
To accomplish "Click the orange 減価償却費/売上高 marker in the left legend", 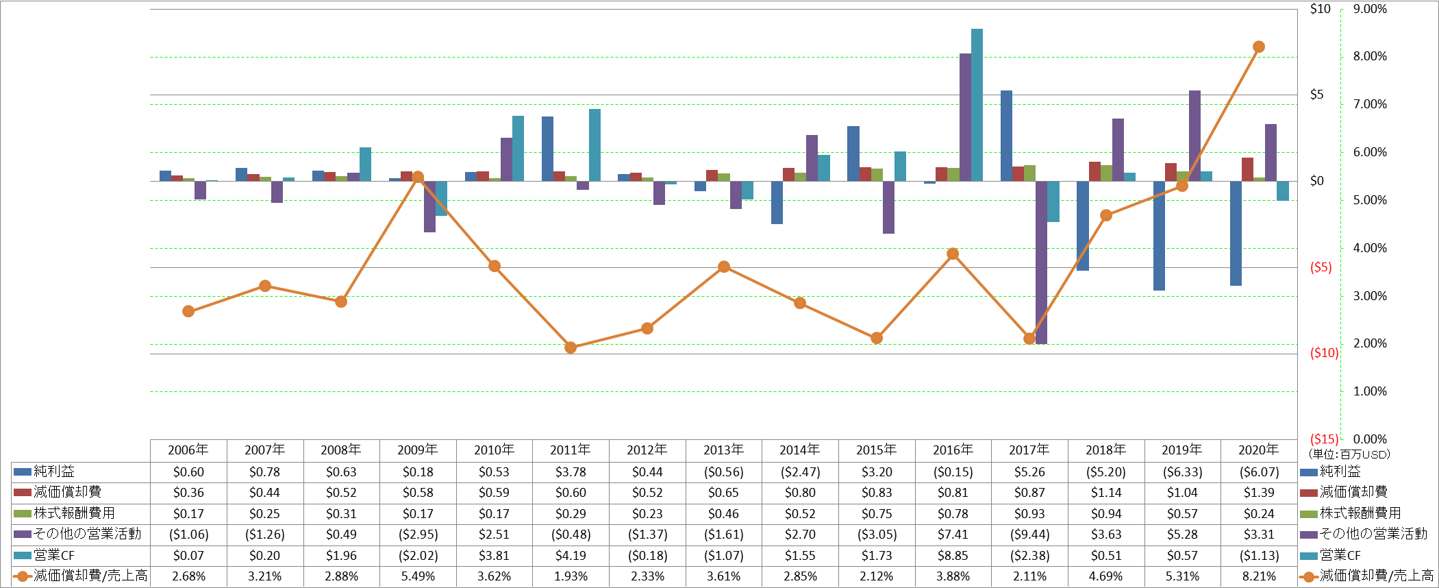I will point(23,576).
